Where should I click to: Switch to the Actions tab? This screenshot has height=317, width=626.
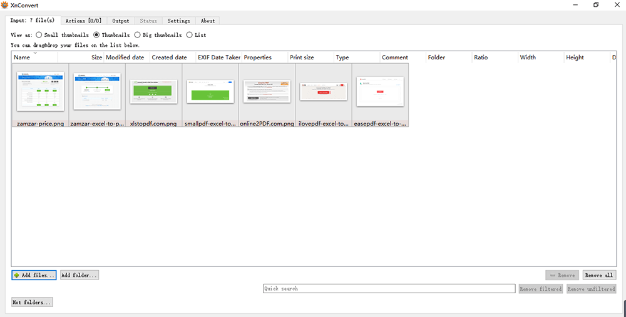84,21
